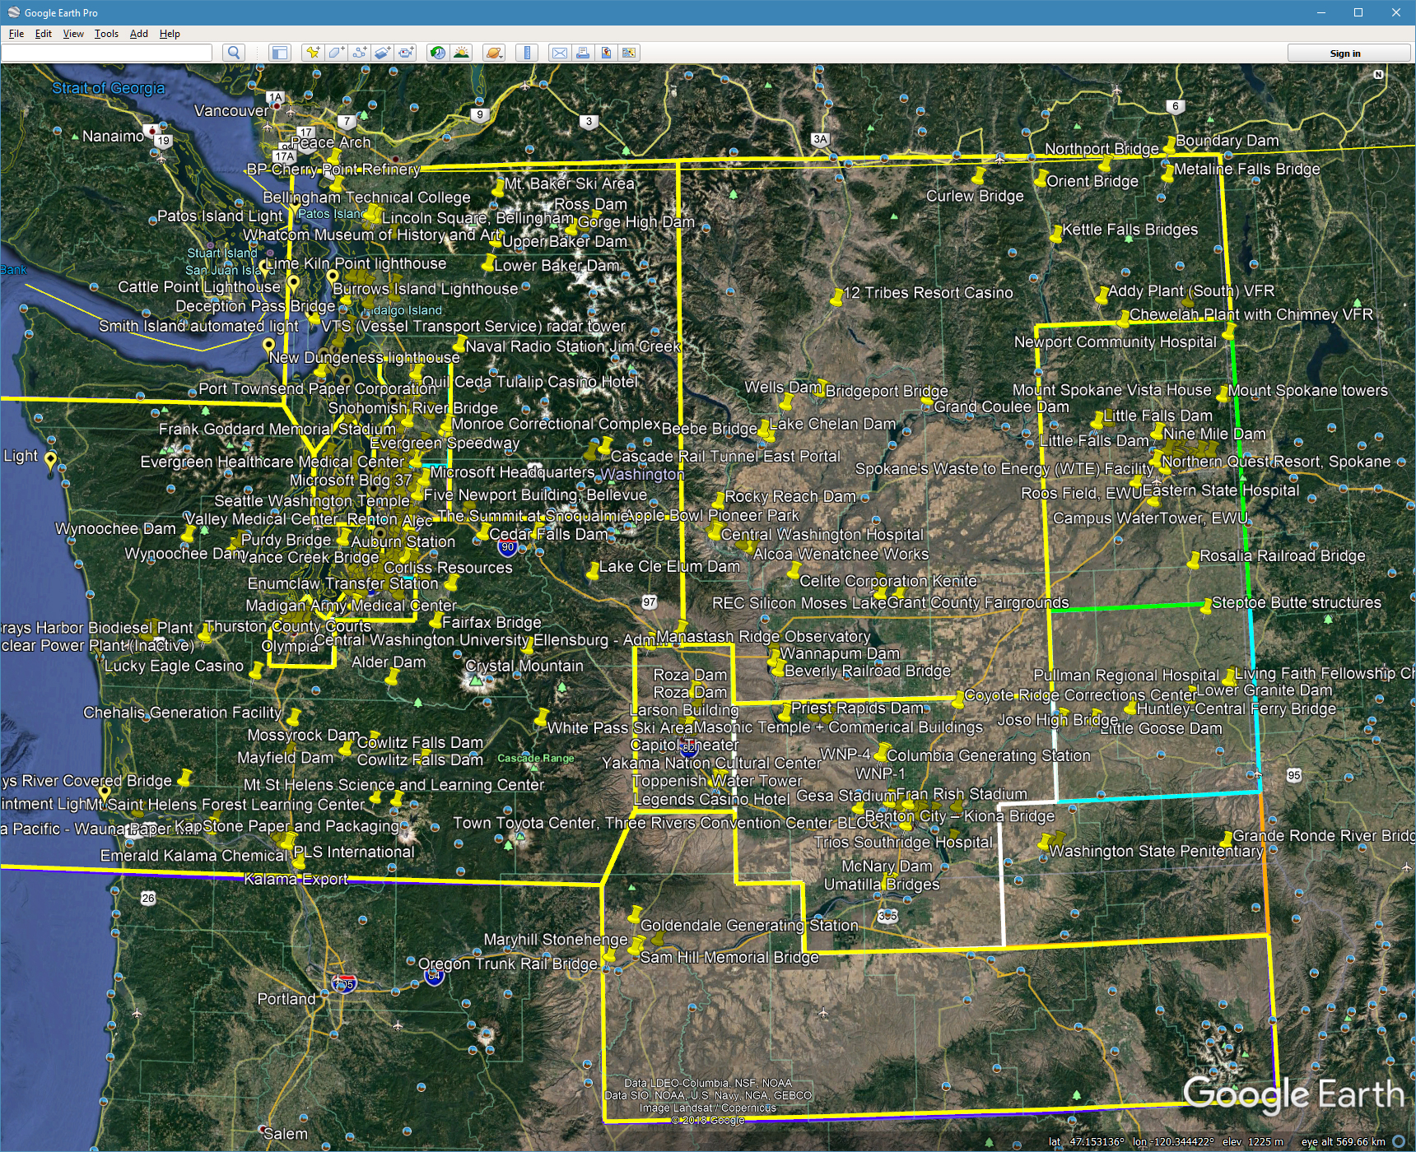Select the Rocky Reach Dam pushpin
The height and width of the screenshot is (1152, 1416).
pyautogui.click(x=718, y=500)
